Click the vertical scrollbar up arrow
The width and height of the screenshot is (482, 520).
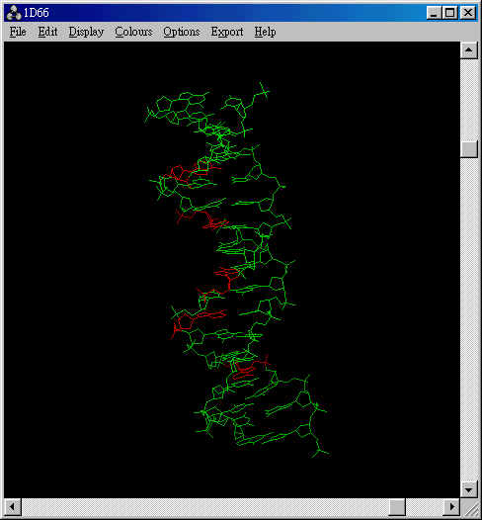469,50
